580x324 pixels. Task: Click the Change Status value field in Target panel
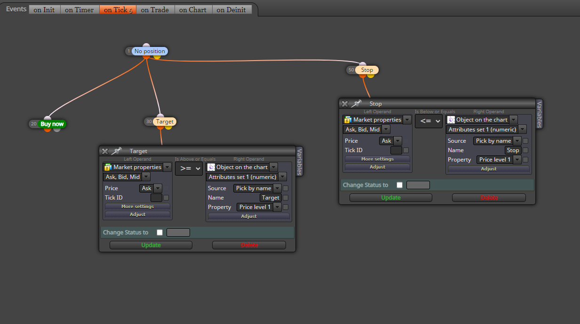pyautogui.click(x=178, y=232)
